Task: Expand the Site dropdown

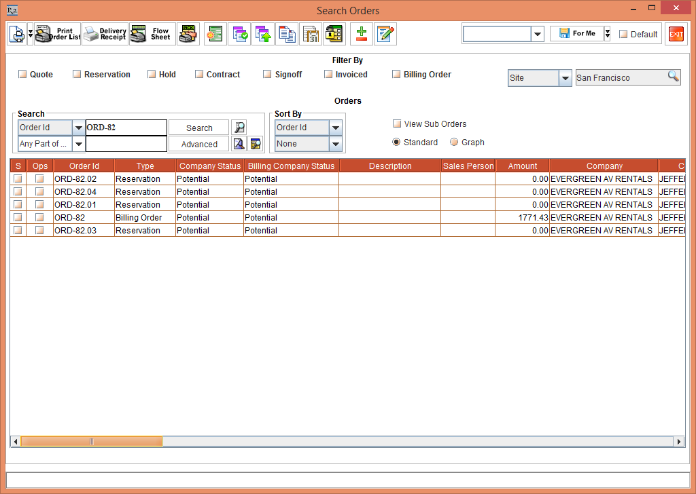Action: point(565,78)
